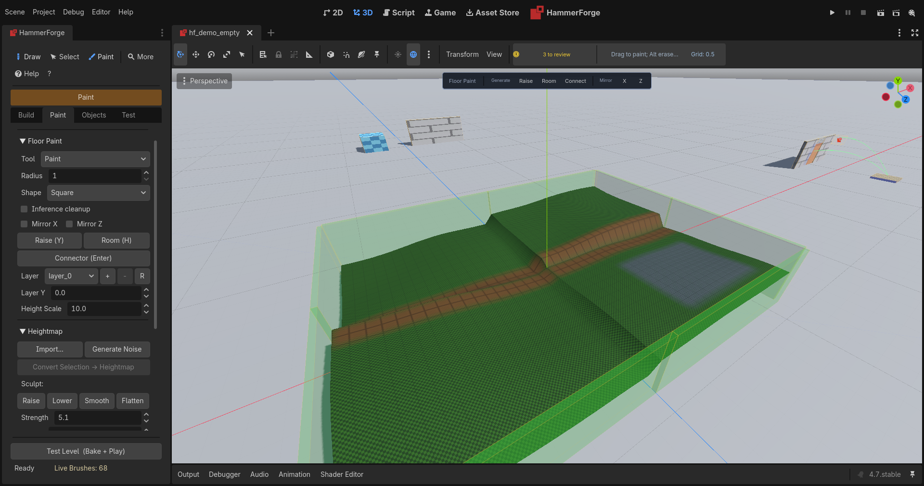The height and width of the screenshot is (486, 924).
Task: Activate the Select Mode transform tool icon
Action: (180, 54)
